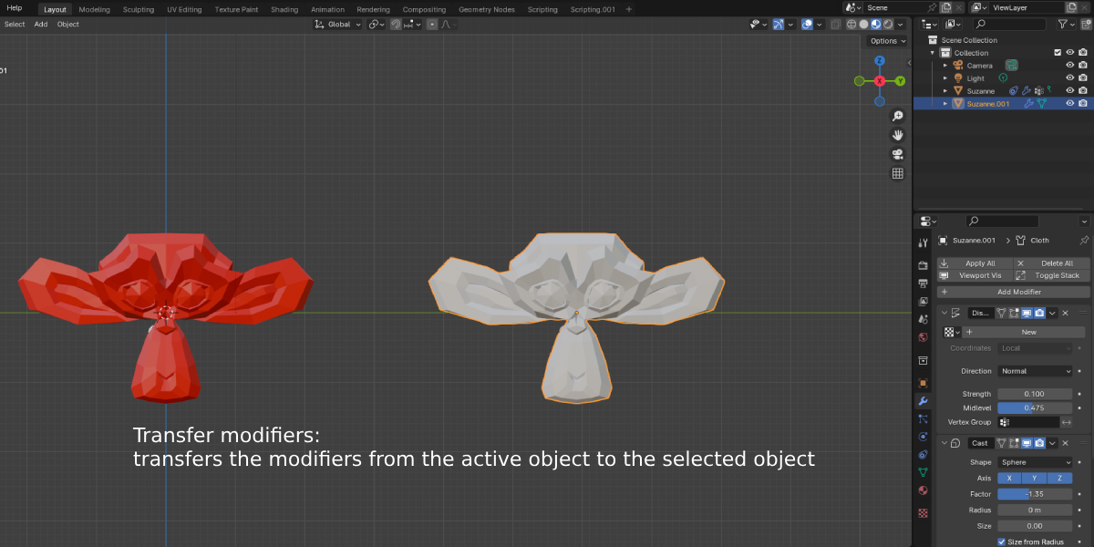Open the Tool properties tab icon

click(x=923, y=242)
